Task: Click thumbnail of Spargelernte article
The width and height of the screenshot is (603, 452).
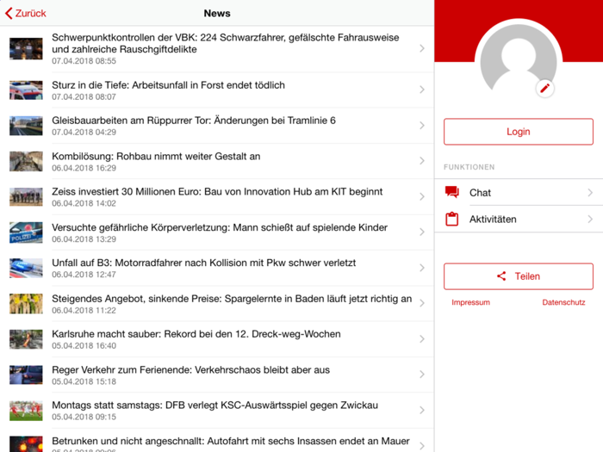Action: pyautogui.click(x=26, y=304)
